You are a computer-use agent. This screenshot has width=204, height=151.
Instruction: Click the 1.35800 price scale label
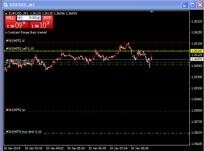click(x=197, y=111)
